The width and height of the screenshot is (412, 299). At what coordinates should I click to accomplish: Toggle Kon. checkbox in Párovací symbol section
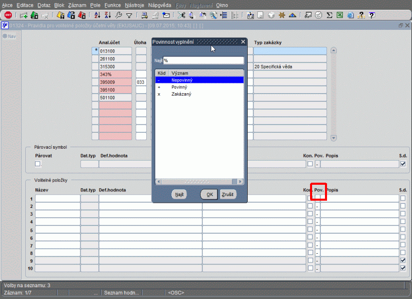[310, 164]
